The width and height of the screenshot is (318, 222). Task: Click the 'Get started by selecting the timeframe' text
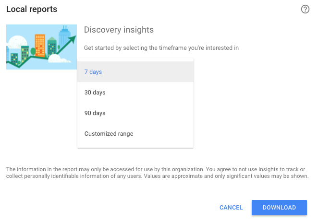point(161,48)
